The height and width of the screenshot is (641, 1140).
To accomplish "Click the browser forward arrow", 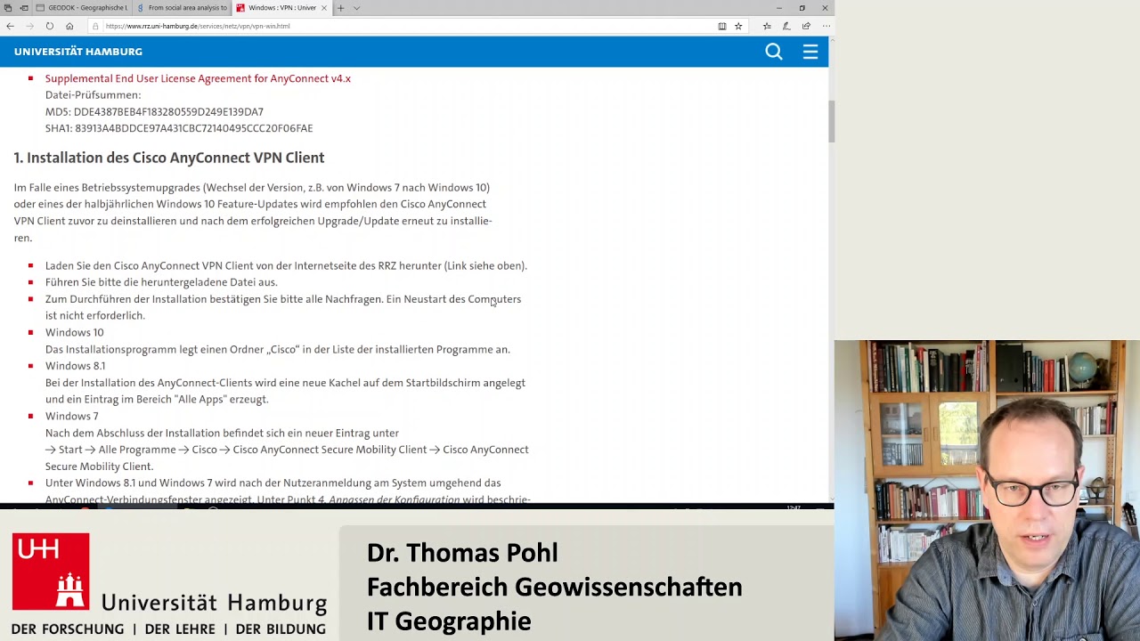I will tap(29, 26).
